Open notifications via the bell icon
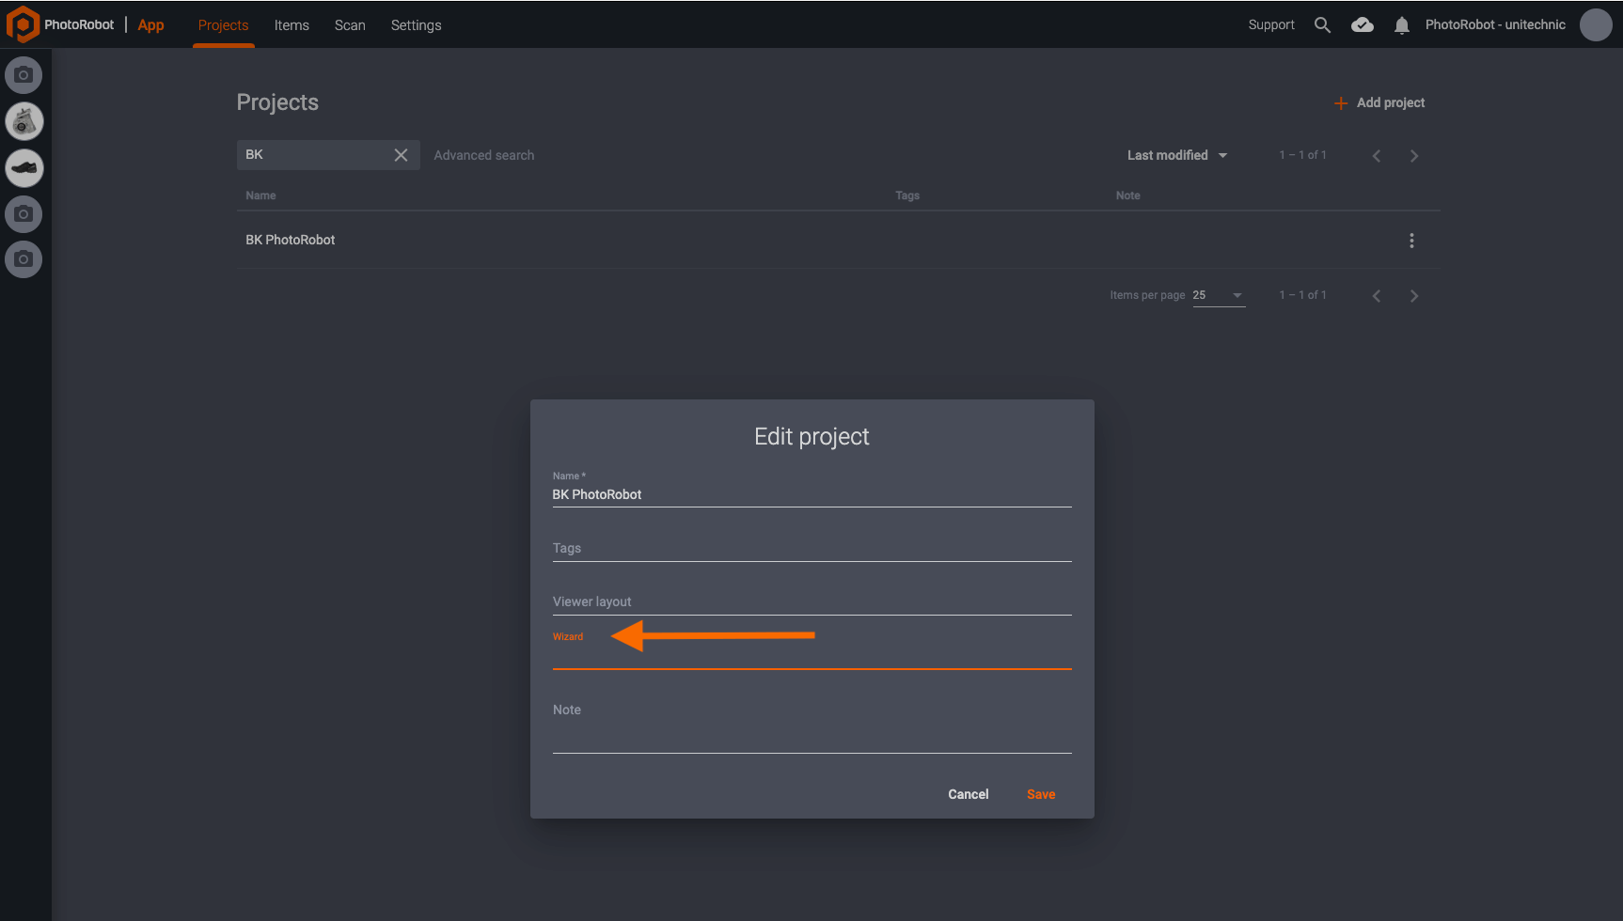The width and height of the screenshot is (1623, 921). point(1401,25)
